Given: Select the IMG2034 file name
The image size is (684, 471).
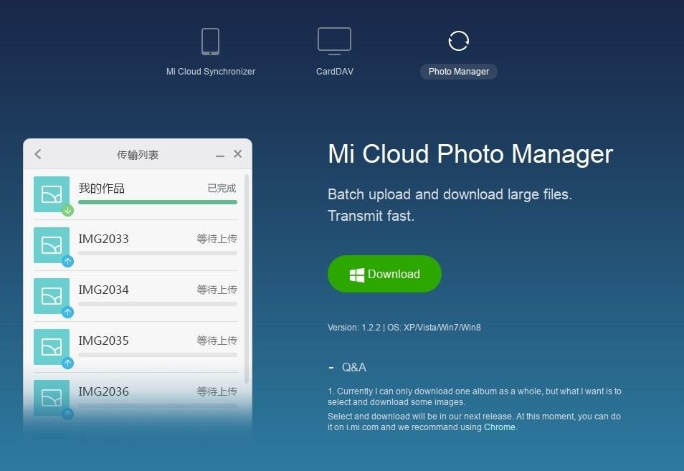Looking at the screenshot, I should (x=103, y=290).
